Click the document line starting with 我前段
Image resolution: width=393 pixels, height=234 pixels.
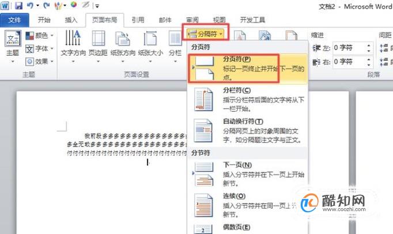click(135, 136)
